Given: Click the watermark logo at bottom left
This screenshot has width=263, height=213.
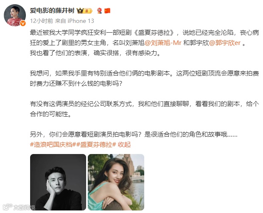Looking at the screenshot, I should (x=19, y=207).
